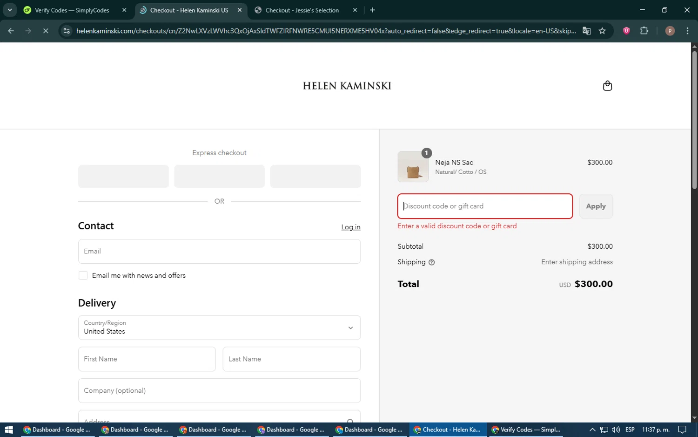Click the browser back arrow
The height and width of the screenshot is (437, 698).
click(11, 31)
